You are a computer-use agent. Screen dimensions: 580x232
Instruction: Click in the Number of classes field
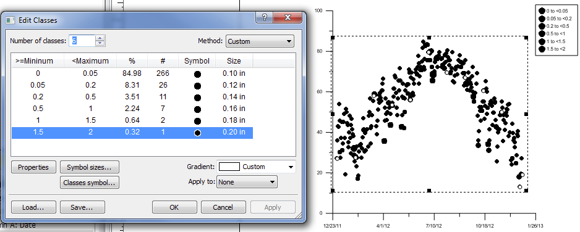[82, 41]
